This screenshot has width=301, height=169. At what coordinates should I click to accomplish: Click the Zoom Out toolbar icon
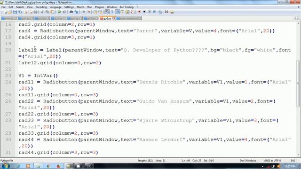[x=89, y=12]
